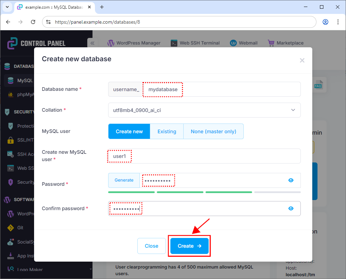Image resolution: width=346 pixels, height=279 pixels.
Task: Open App Installer download icon in sidebar
Action: (x=10, y=256)
